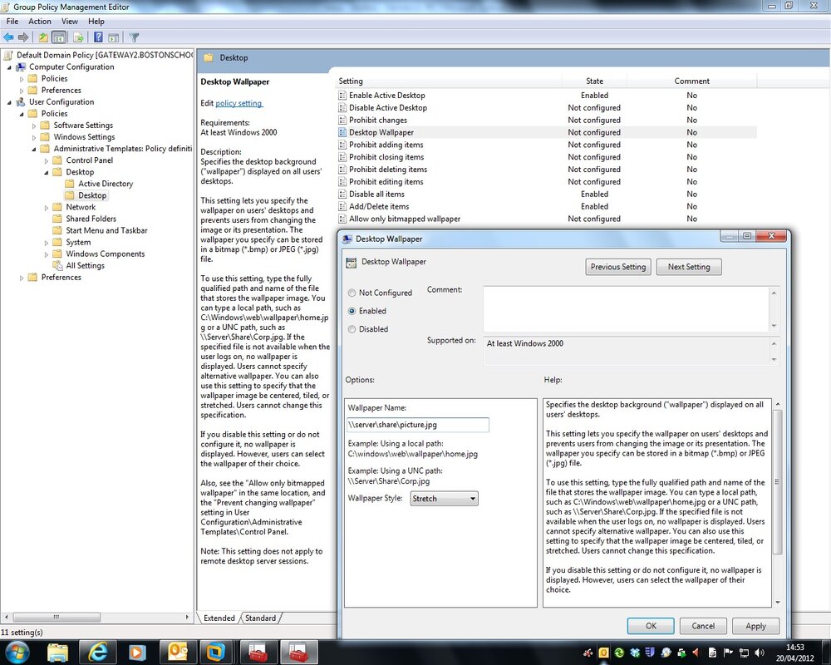Click the User Configuration tree icon
Screen dimensions: 831x665
(x=21, y=101)
